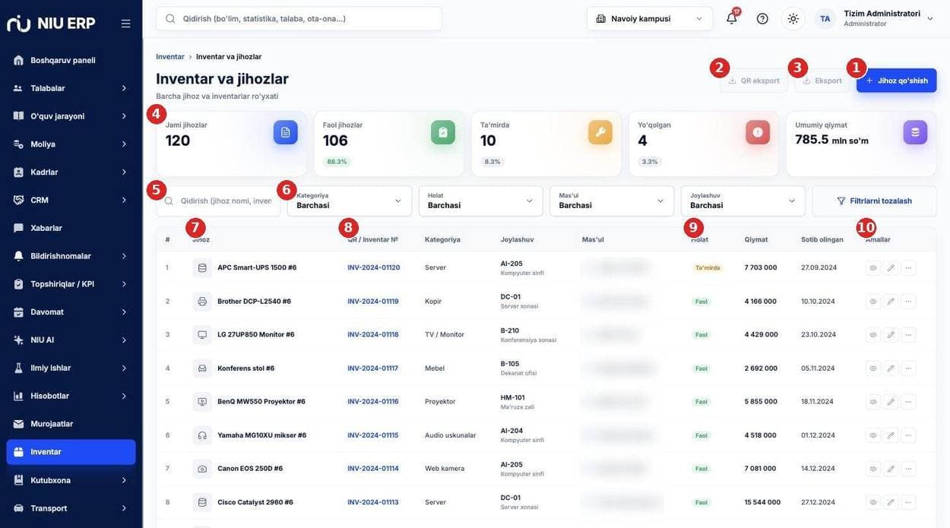
Task: Click the Inventar breadcrumb link
Action: click(x=170, y=57)
